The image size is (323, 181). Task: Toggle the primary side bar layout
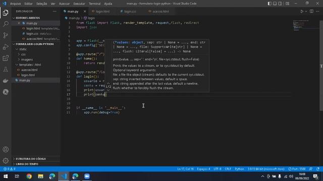[x=270, y=4]
